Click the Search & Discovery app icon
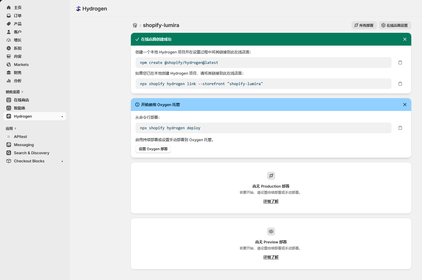Viewport: 422px width, 280px height. click(9, 153)
